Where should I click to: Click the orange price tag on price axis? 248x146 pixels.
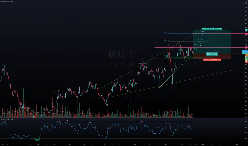(246, 55)
